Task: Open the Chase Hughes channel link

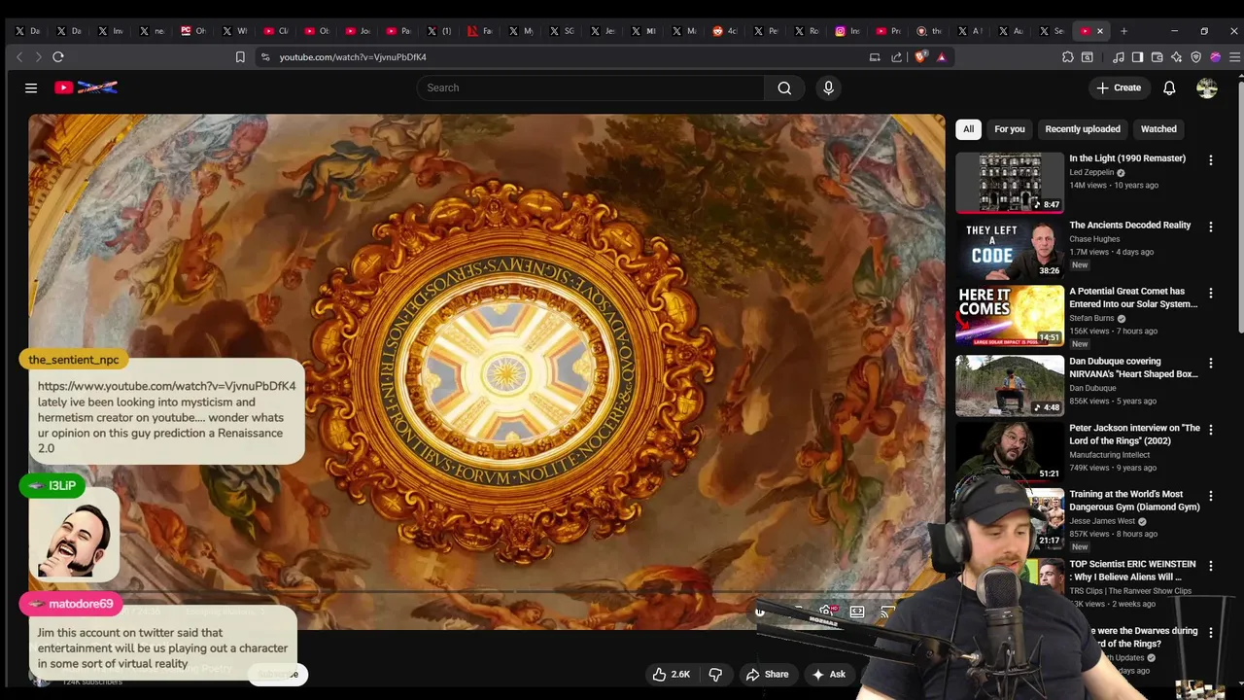Action: [1094, 239]
